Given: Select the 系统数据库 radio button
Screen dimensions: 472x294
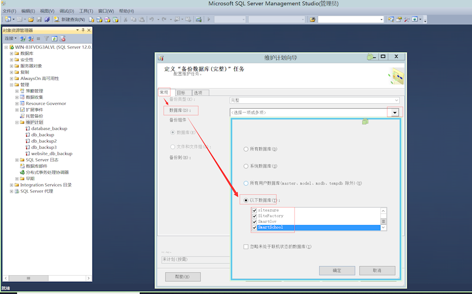Looking at the screenshot, I should (246, 166).
